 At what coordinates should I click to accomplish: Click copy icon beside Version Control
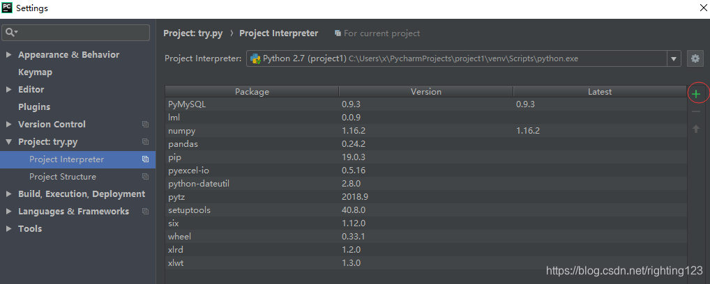(x=145, y=125)
